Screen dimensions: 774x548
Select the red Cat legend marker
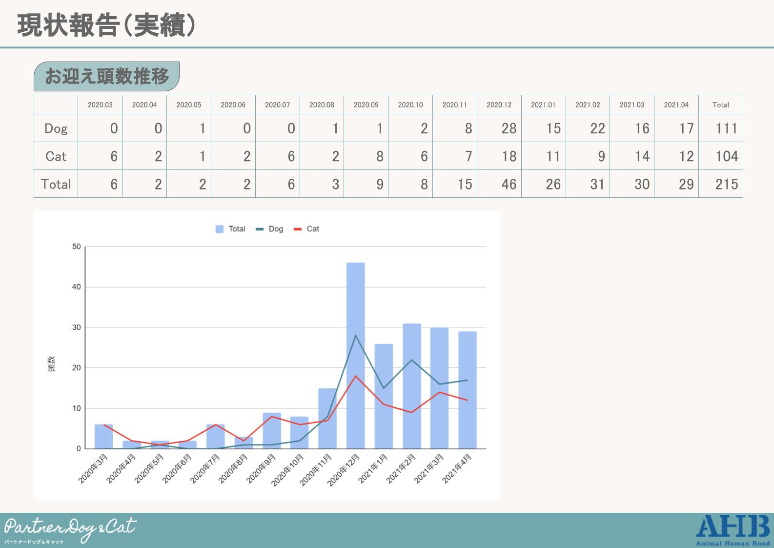click(298, 229)
